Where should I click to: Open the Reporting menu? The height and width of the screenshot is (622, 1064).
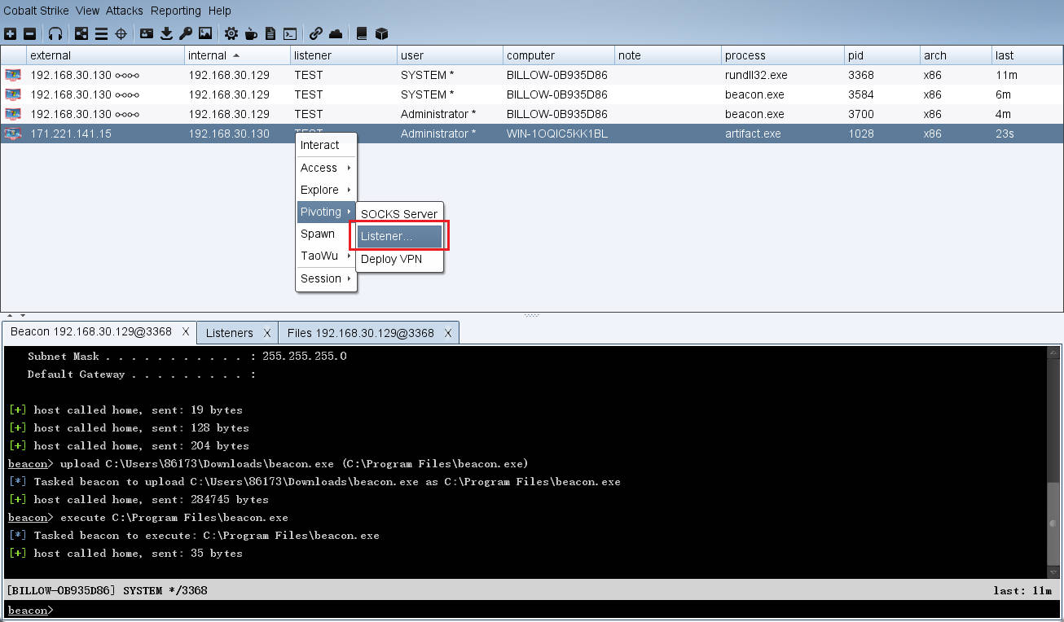[x=176, y=11]
